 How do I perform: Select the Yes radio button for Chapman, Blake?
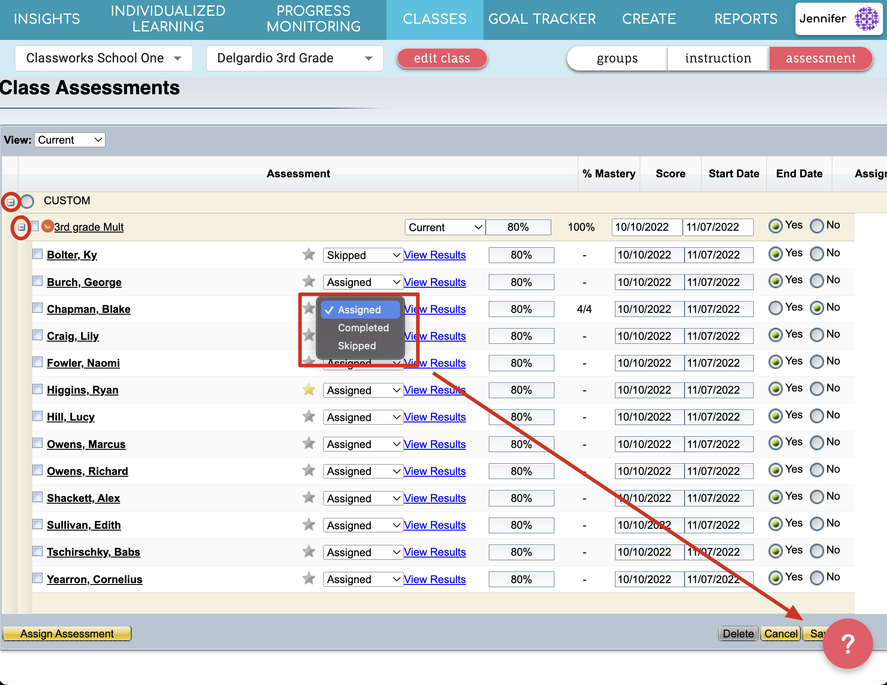coord(775,307)
